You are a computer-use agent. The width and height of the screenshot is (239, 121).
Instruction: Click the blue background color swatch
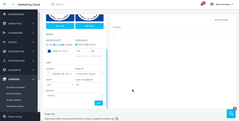49,51
